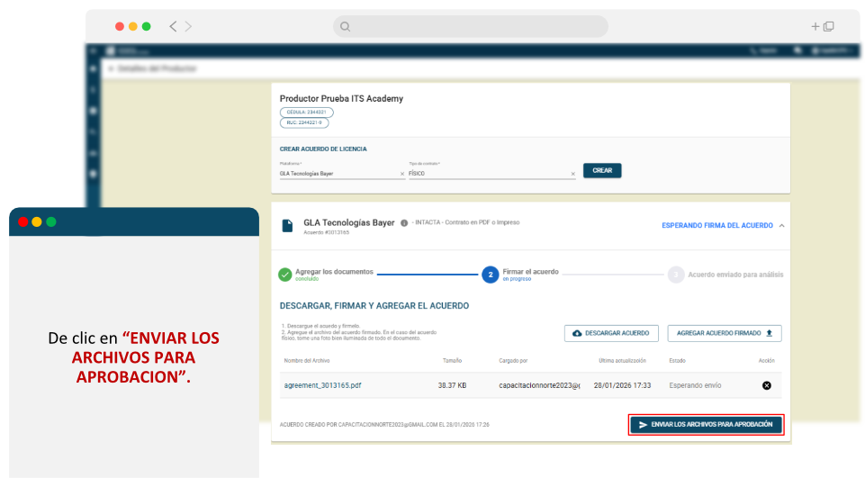865x487 pixels.
Task: Click the completed Agregar los documentos checkmark
Action: coord(285,275)
